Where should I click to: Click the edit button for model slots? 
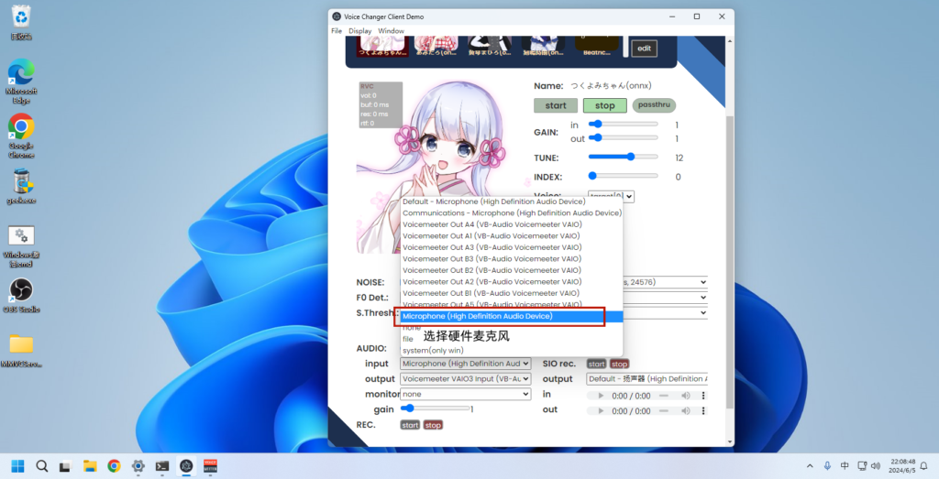645,49
